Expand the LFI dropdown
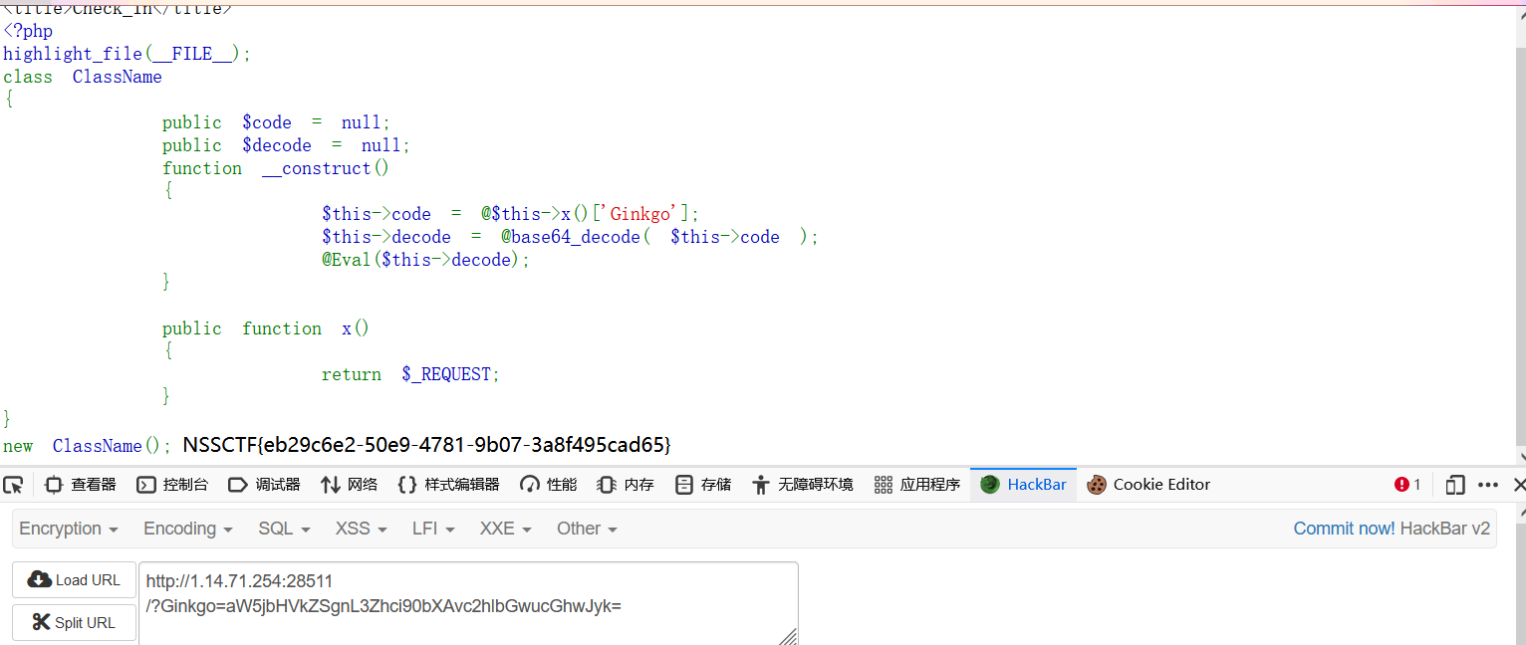The height and width of the screenshot is (645, 1526). [x=433, y=529]
